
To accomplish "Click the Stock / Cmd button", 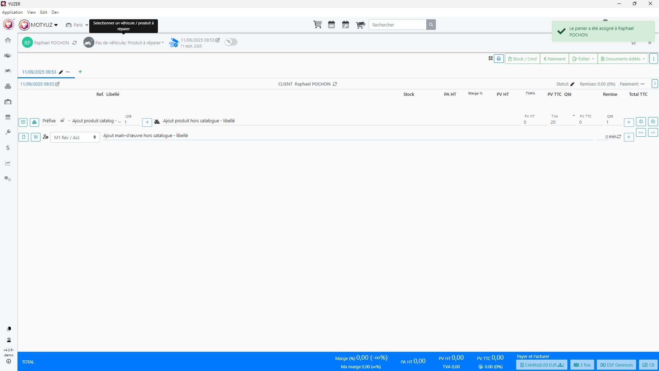I will pos(522,59).
